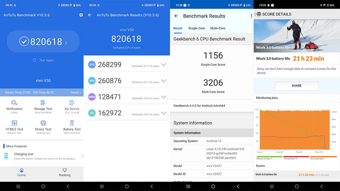Click 'Geekbench 6.4.0 for Android AArch64' text
This screenshot has width=340, height=191.
(x=199, y=106)
